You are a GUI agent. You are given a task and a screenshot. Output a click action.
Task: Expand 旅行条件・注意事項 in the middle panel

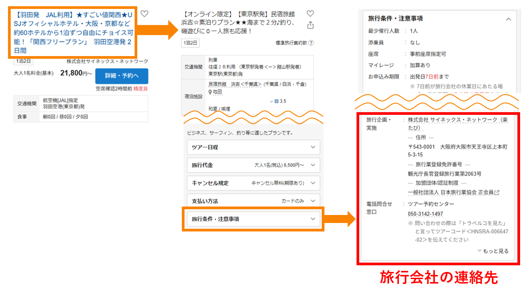click(253, 219)
